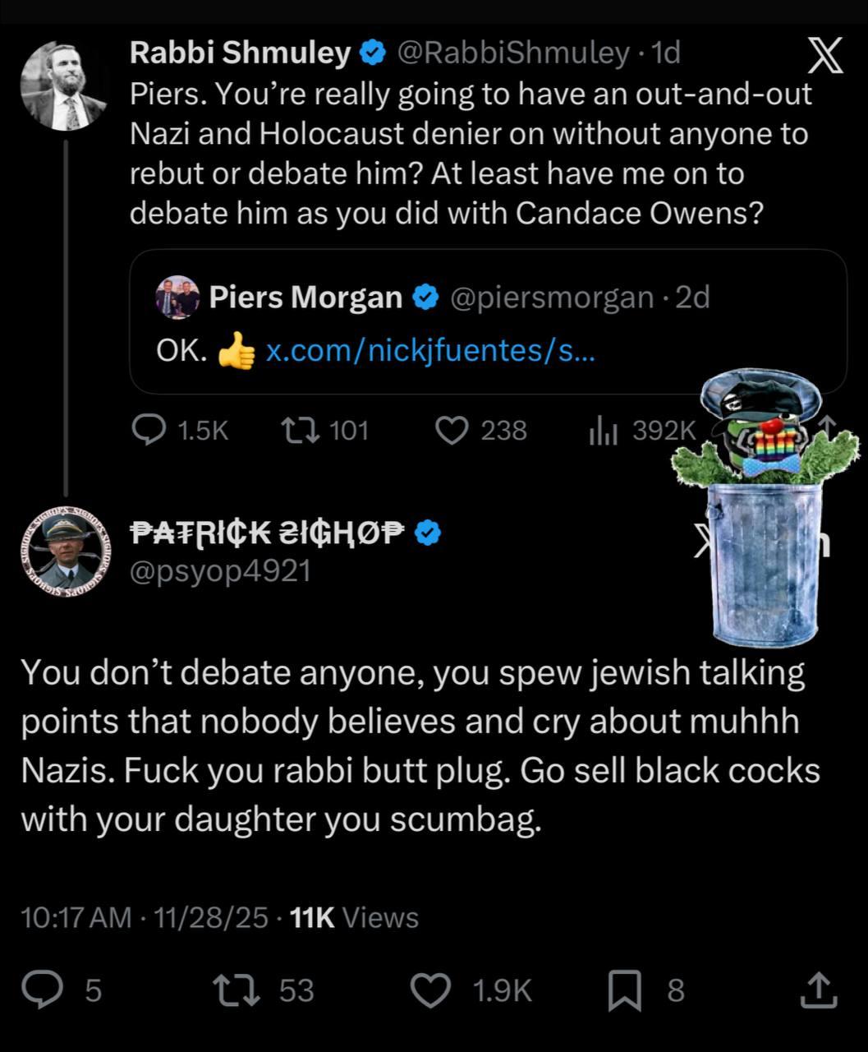Open reply icon on Rabbi Shmuley's post
Image resolution: width=868 pixels, height=1052 pixels.
pos(150,430)
